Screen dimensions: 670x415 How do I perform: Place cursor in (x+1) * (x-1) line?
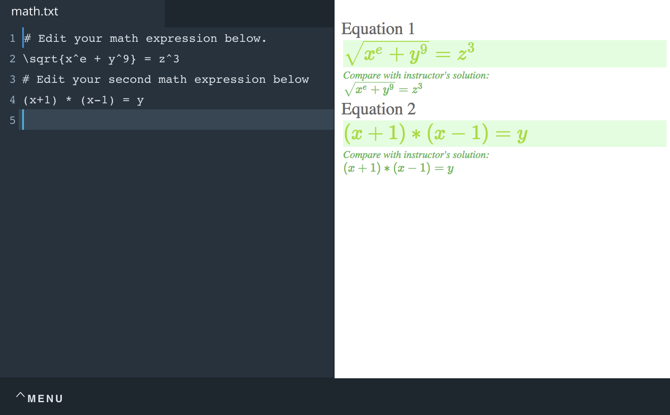point(84,100)
